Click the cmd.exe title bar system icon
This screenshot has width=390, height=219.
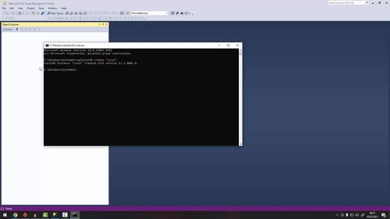[x=47, y=46]
